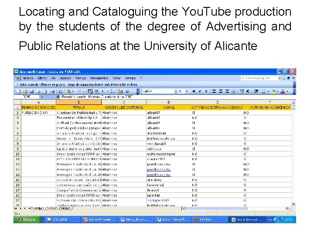Click the Office copy not genuine notice
The width and height of the screenshot is (314, 235).
(x=78, y=84)
